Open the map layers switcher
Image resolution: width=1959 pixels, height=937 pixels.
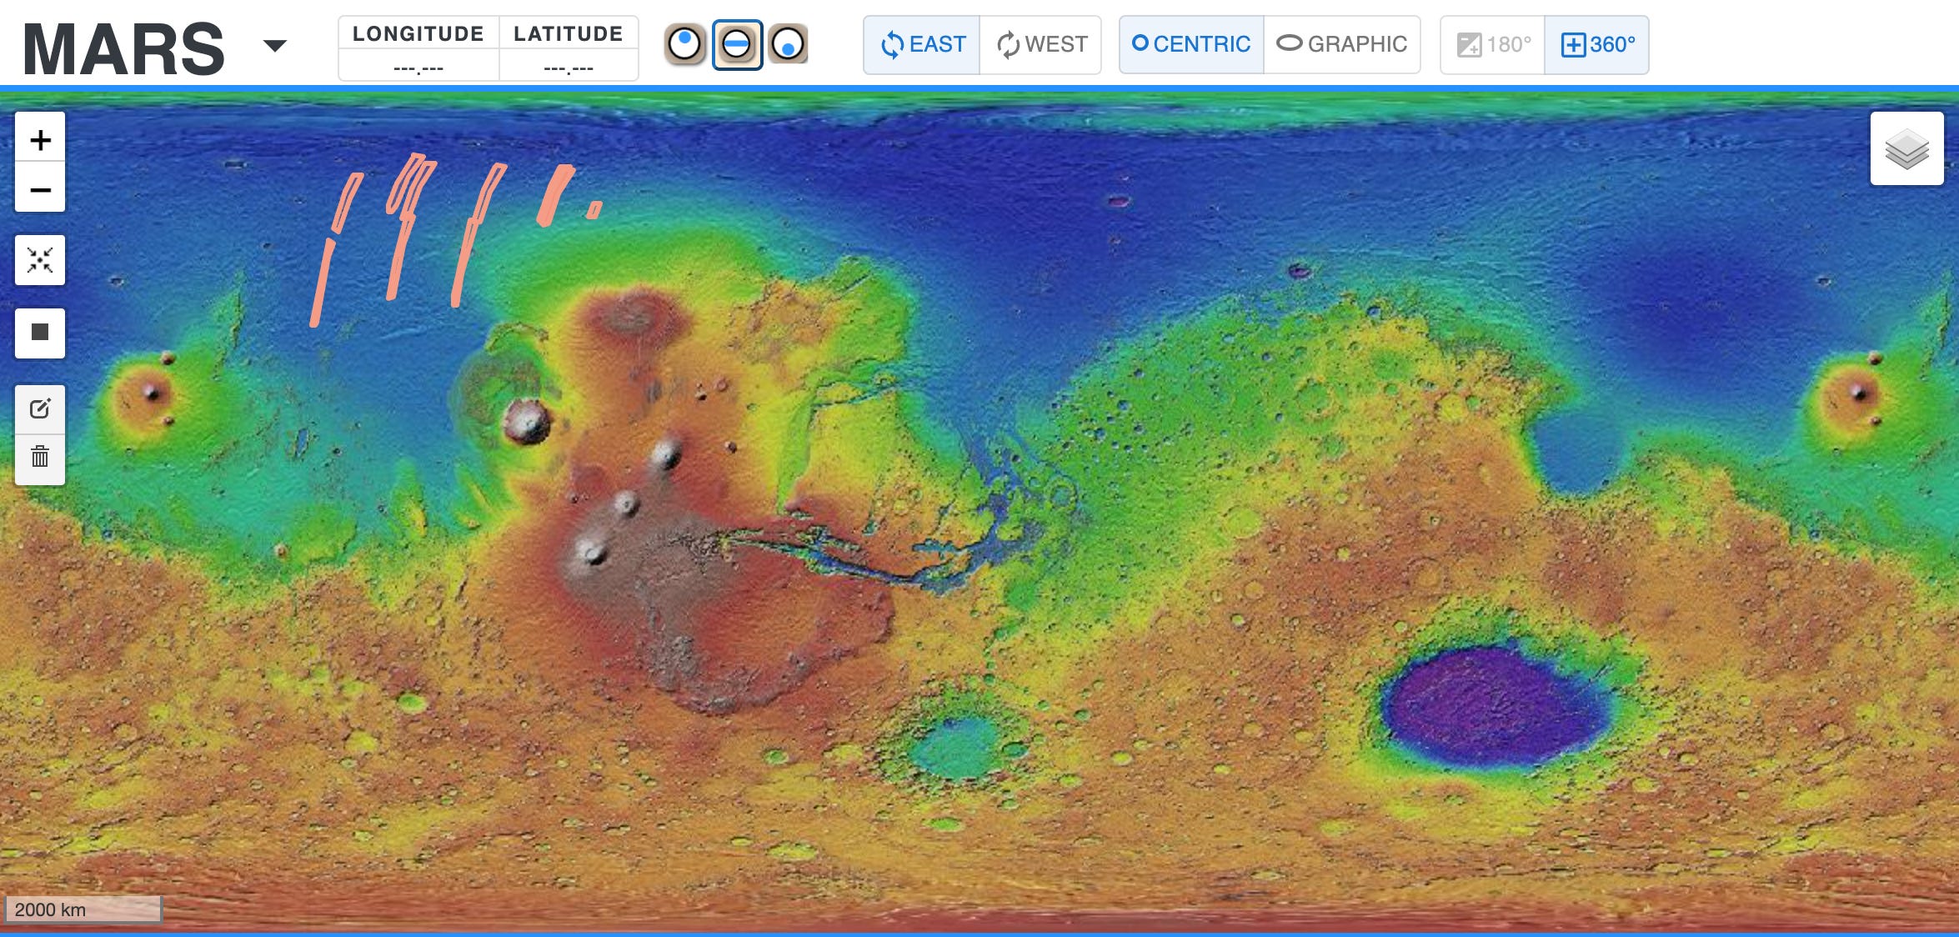[x=1906, y=148]
